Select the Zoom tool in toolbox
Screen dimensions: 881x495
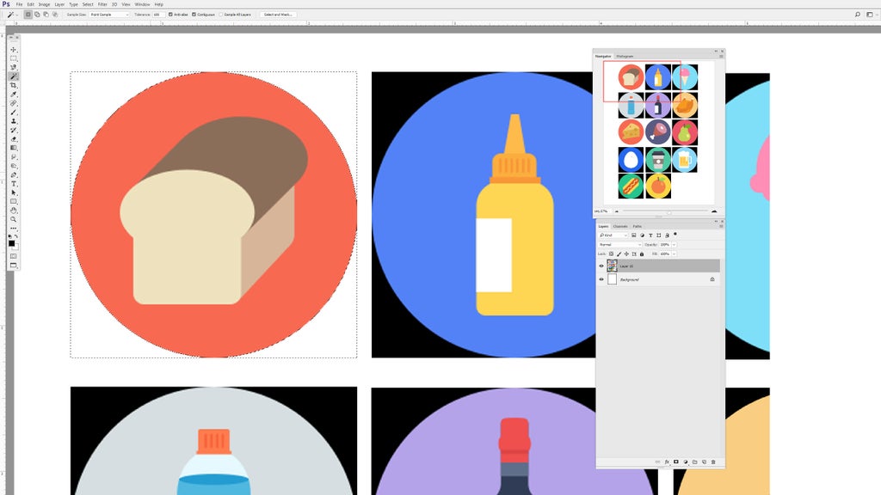[x=14, y=219]
